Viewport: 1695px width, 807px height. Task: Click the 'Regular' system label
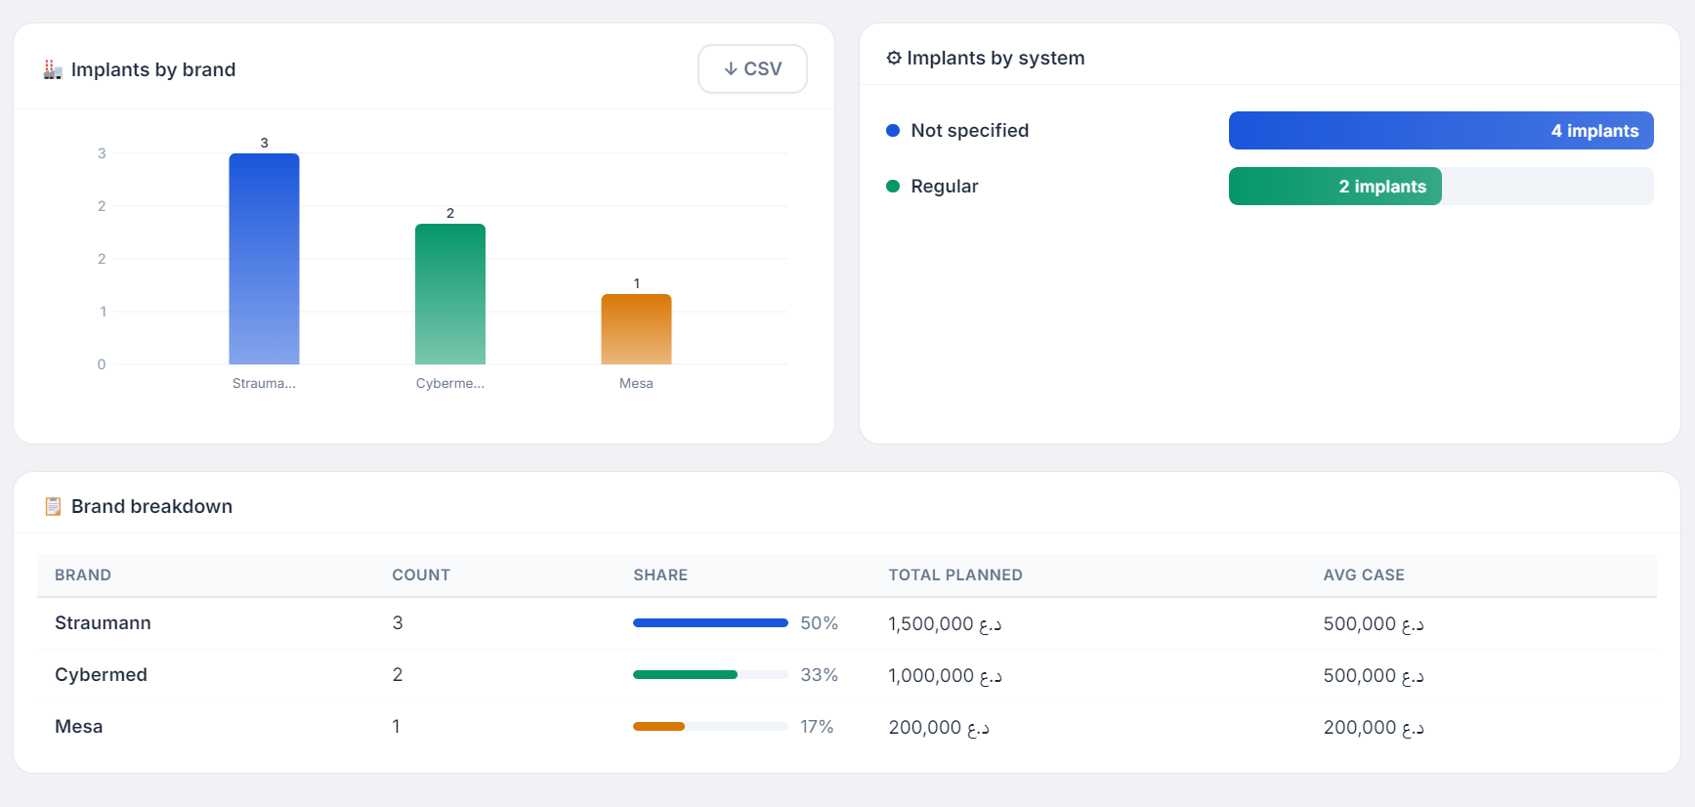coord(945,187)
